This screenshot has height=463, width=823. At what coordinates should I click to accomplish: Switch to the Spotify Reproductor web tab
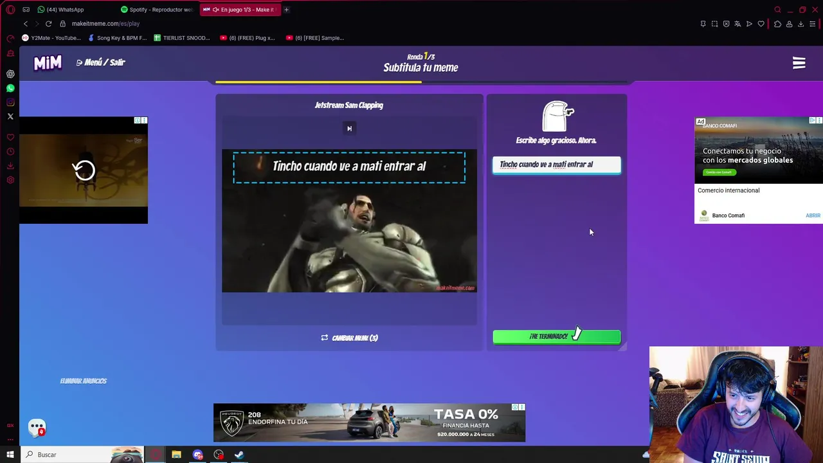pyautogui.click(x=157, y=10)
